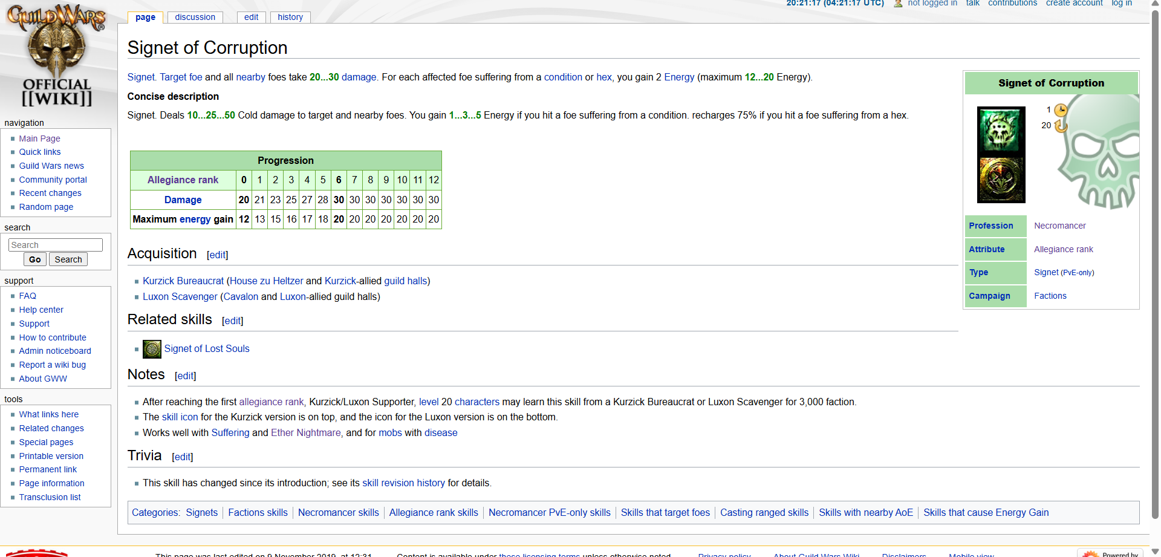Edit the Notes section
1161x557 pixels.
pyautogui.click(x=186, y=376)
